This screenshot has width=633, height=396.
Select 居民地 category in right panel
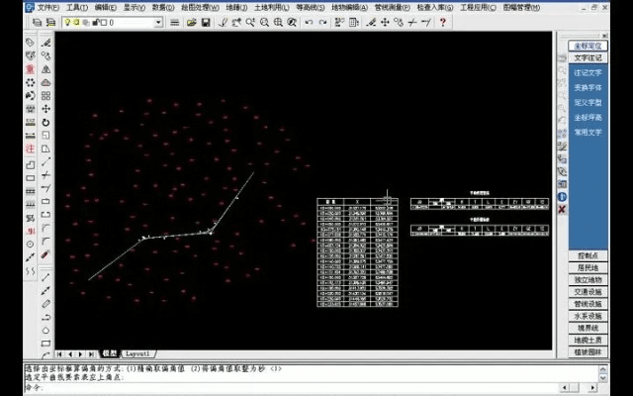click(x=588, y=267)
